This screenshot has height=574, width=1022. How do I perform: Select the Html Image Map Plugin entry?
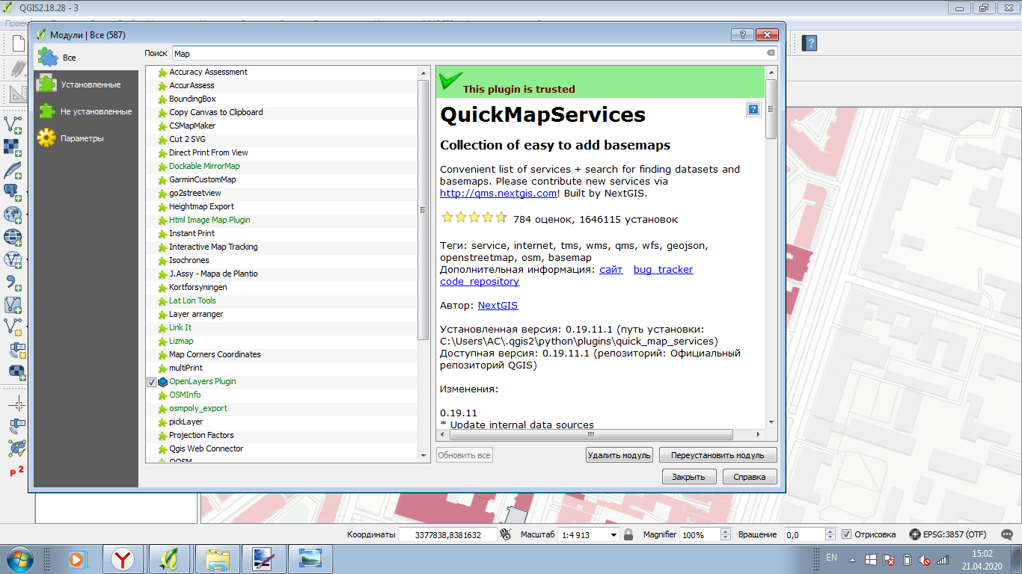tap(209, 220)
